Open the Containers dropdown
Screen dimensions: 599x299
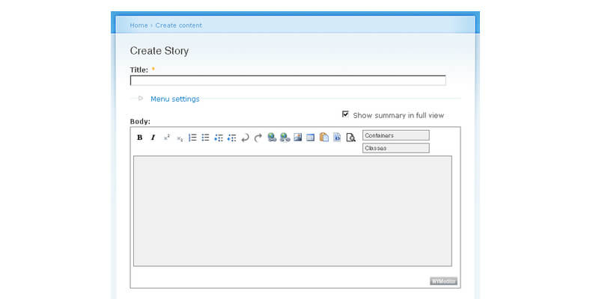[x=395, y=135]
